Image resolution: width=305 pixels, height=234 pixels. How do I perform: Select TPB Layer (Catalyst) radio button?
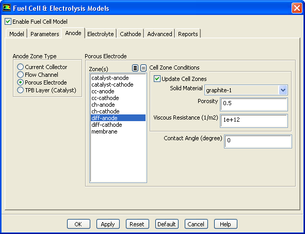tap(20, 90)
